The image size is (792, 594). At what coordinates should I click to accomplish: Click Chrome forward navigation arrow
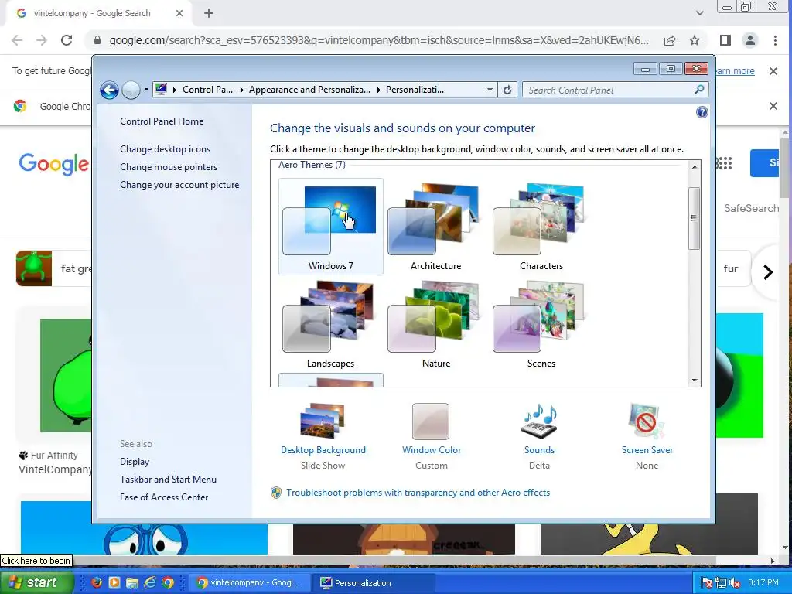42,40
